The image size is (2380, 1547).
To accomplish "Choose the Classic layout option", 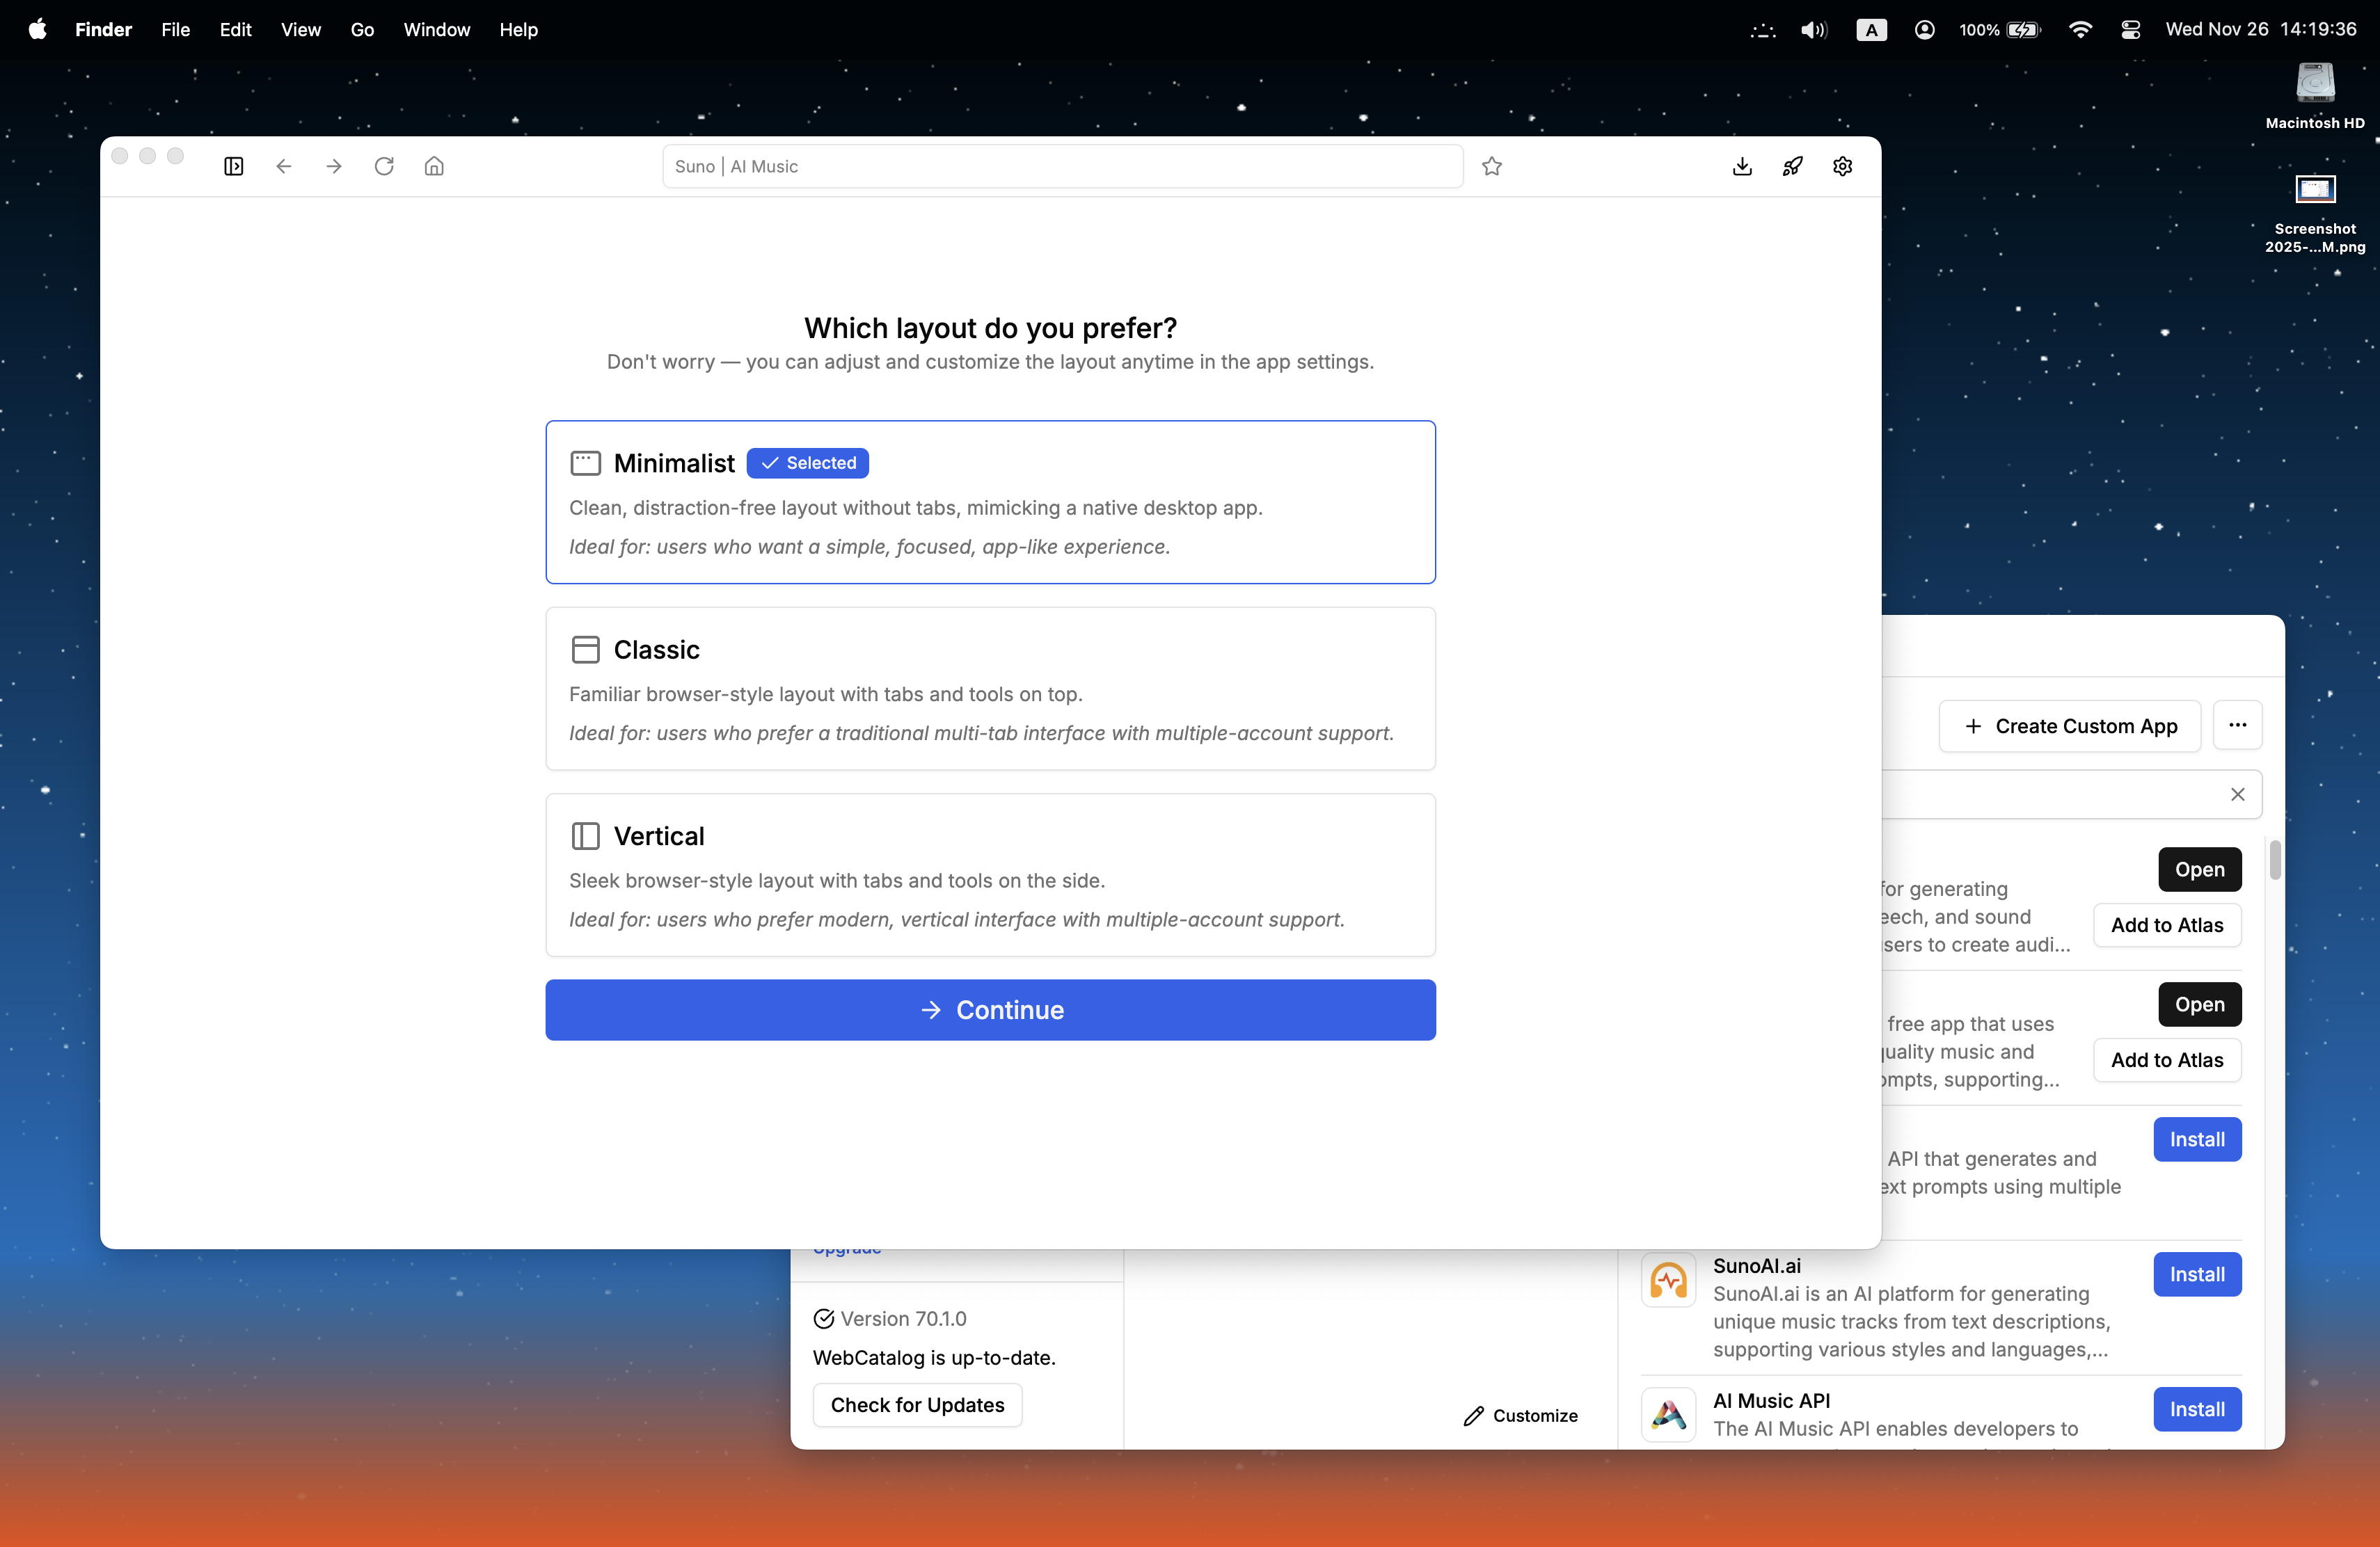I will [990, 689].
